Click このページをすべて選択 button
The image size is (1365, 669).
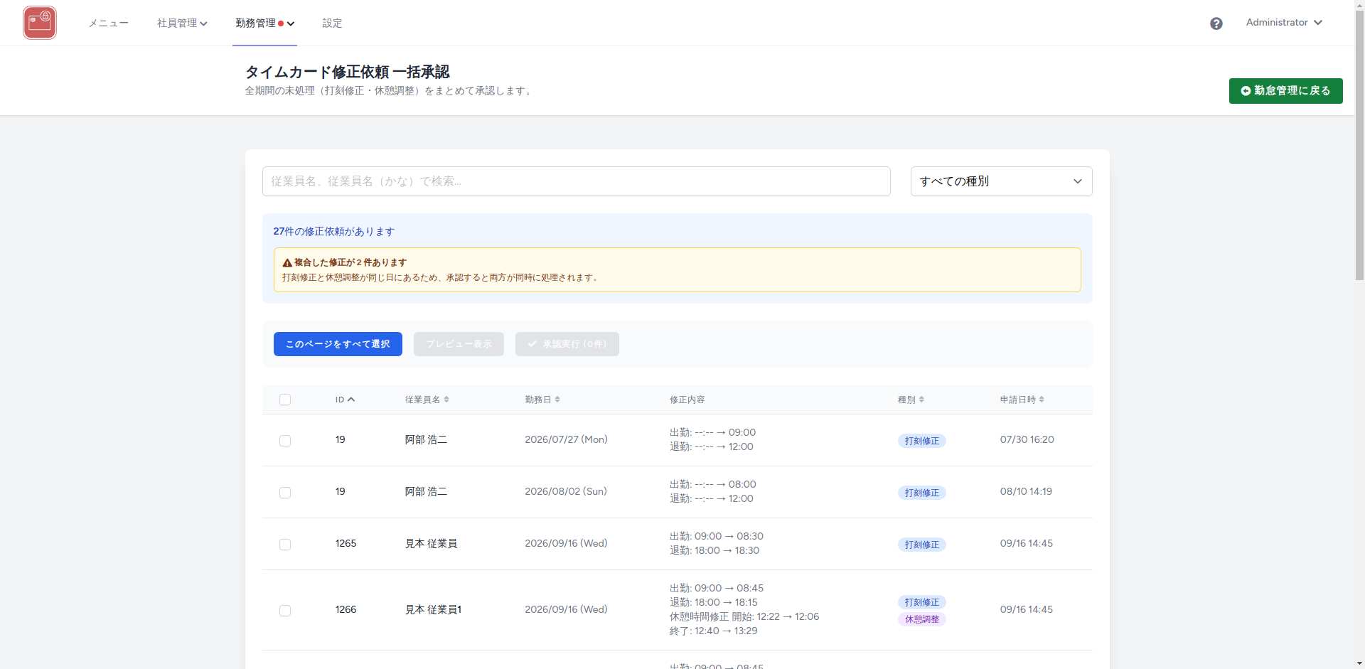pyautogui.click(x=338, y=344)
